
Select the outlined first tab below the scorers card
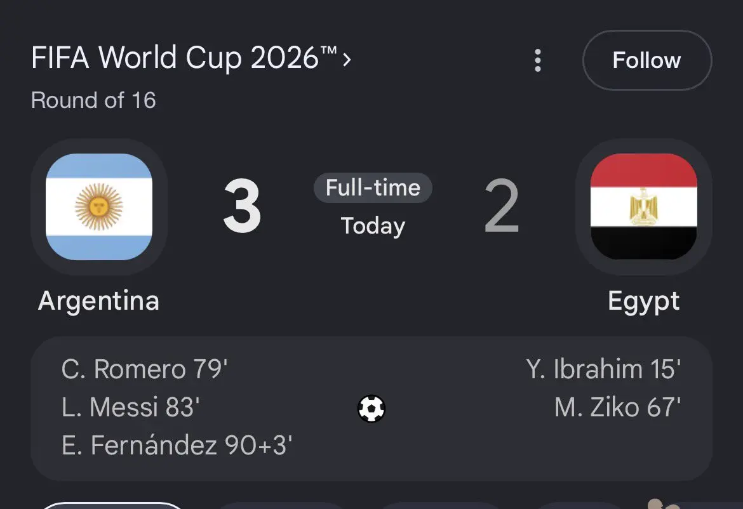tap(112, 506)
